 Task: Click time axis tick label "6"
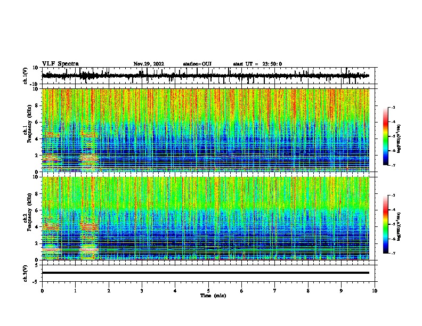242,291
